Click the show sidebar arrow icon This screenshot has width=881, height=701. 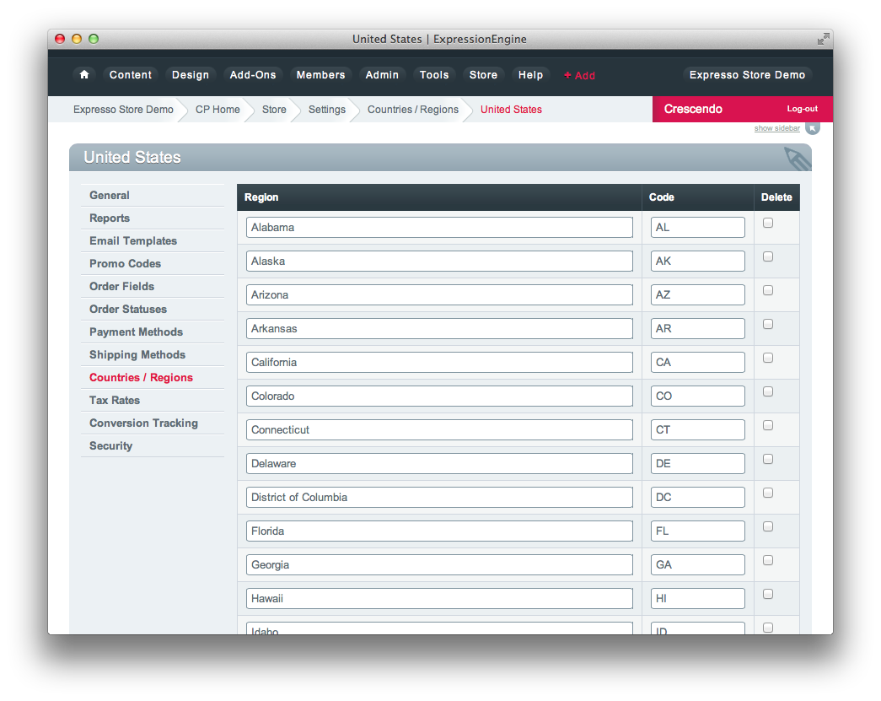pyautogui.click(x=812, y=128)
